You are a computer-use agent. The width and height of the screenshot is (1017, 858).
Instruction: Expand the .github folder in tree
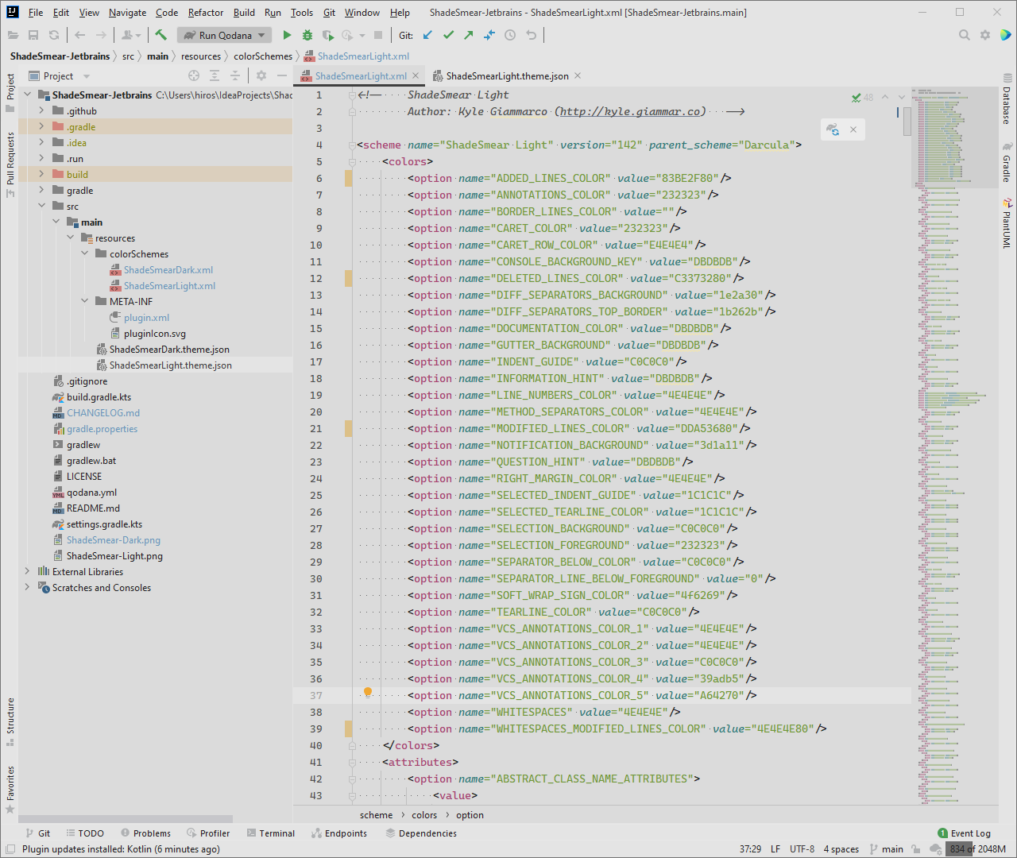pos(41,110)
